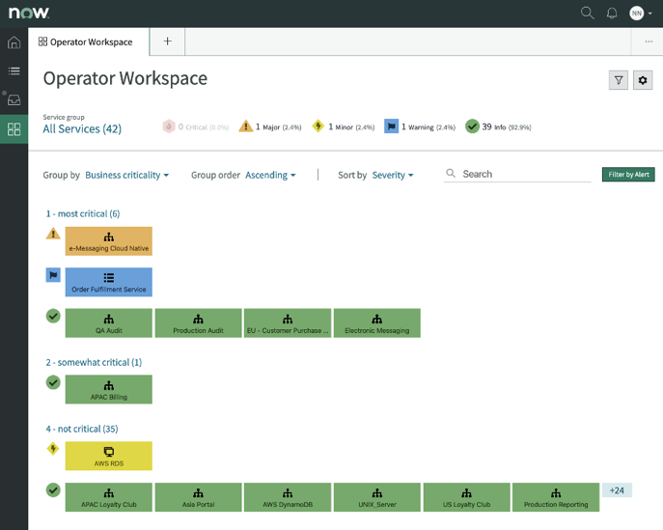Open Sort by Severity dropdown
Viewport: 663px width, 530px height.
click(x=393, y=175)
